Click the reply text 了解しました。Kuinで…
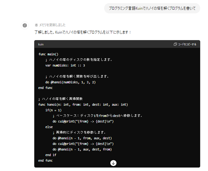 (x=83, y=32)
